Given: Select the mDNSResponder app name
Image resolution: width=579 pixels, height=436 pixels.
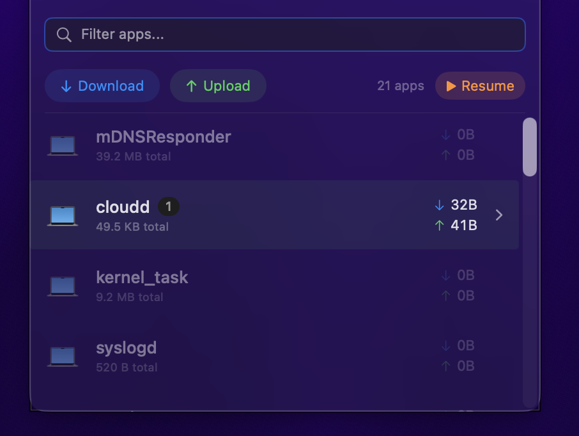Looking at the screenshot, I should [163, 137].
